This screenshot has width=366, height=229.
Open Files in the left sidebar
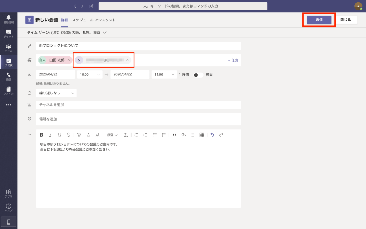pyautogui.click(x=9, y=91)
